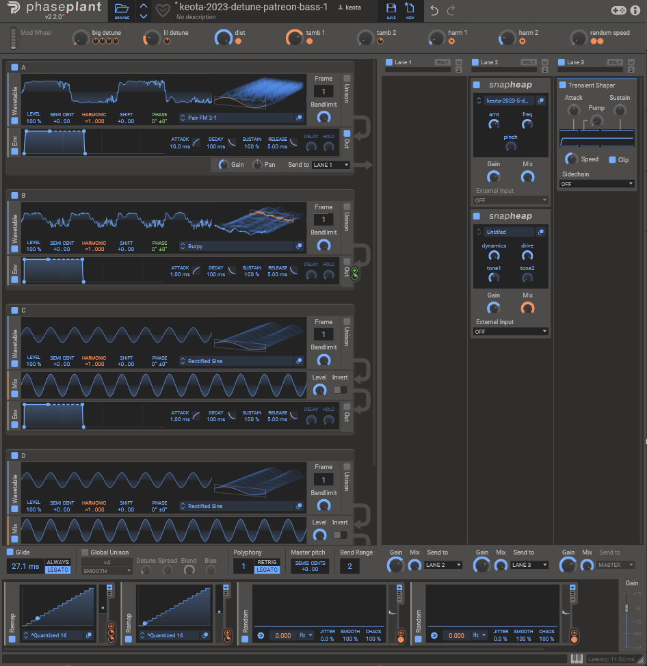This screenshot has width=647, height=666.
Task: Click the author keota user icon
Action: pos(341,8)
